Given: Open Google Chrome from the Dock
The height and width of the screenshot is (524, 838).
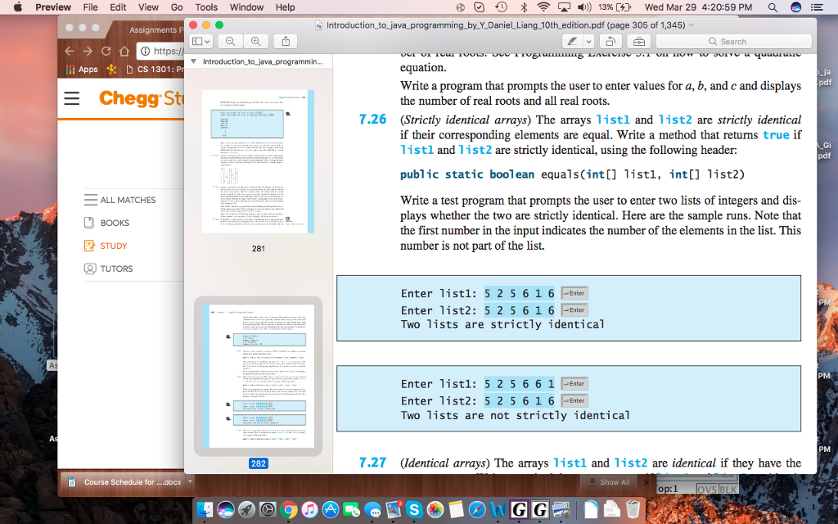Looking at the screenshot, I should [x=289, y=509].
